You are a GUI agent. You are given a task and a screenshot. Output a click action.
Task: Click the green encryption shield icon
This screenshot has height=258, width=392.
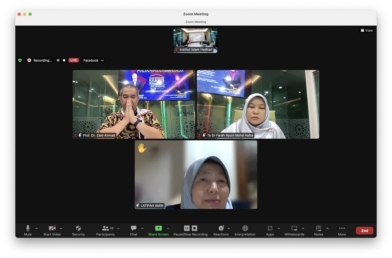point(20,60)
